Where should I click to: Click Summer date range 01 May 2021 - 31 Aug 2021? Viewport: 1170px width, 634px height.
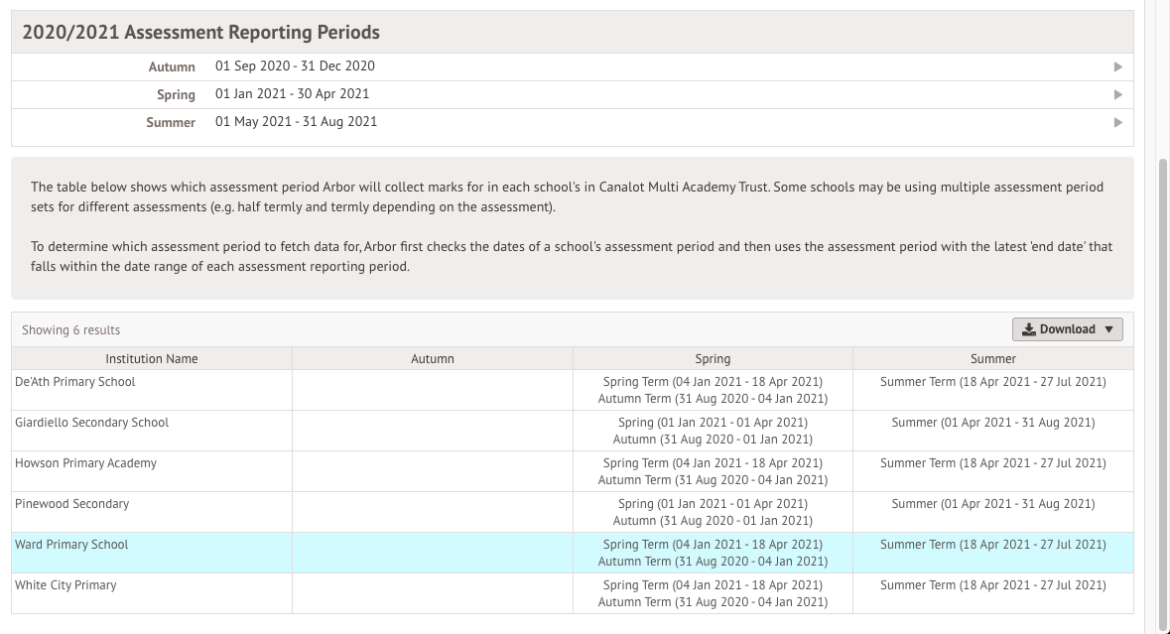pos(297,122)
